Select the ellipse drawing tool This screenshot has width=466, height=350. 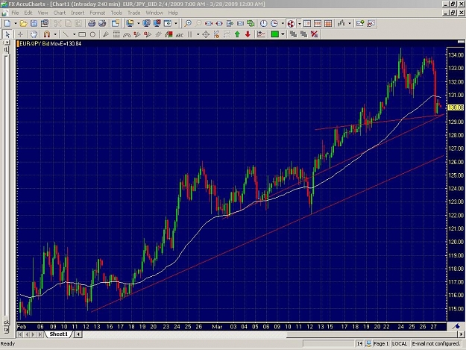[x=92, y=34]
